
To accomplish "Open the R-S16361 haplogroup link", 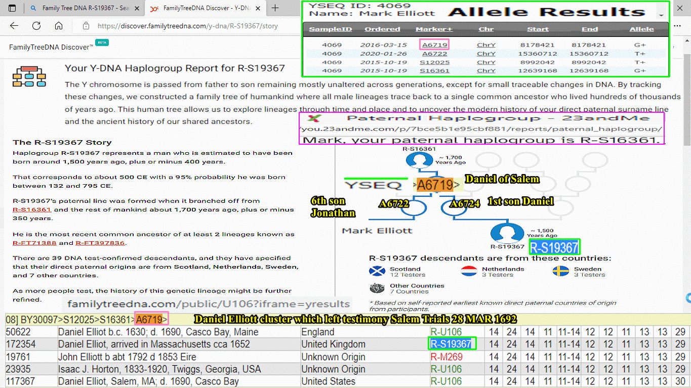I will [x=32, y=209].
